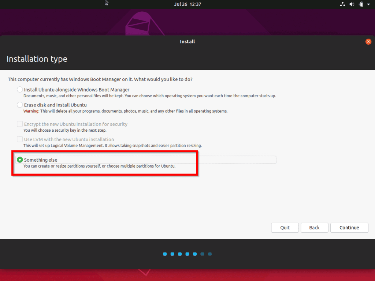Click the last progress dot in footer
The image size is (375, 281).
pyautogui.click(x=210, y=254)
